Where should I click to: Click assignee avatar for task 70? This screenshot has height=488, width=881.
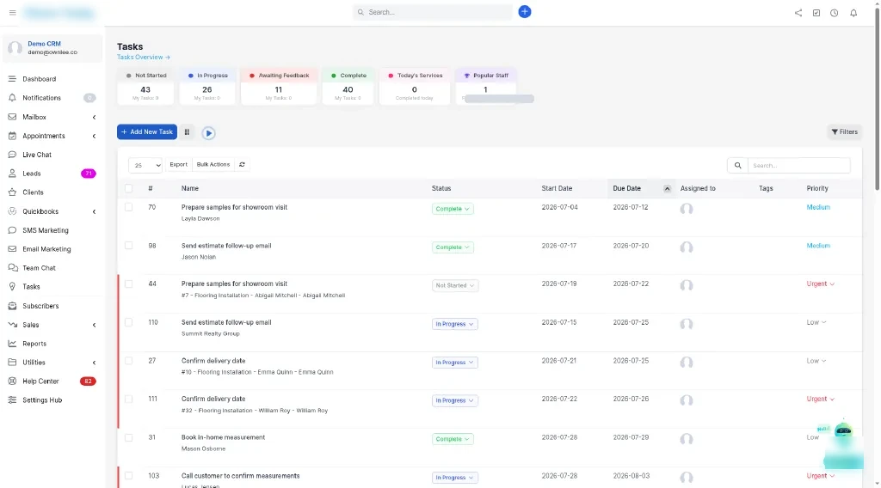686,209
